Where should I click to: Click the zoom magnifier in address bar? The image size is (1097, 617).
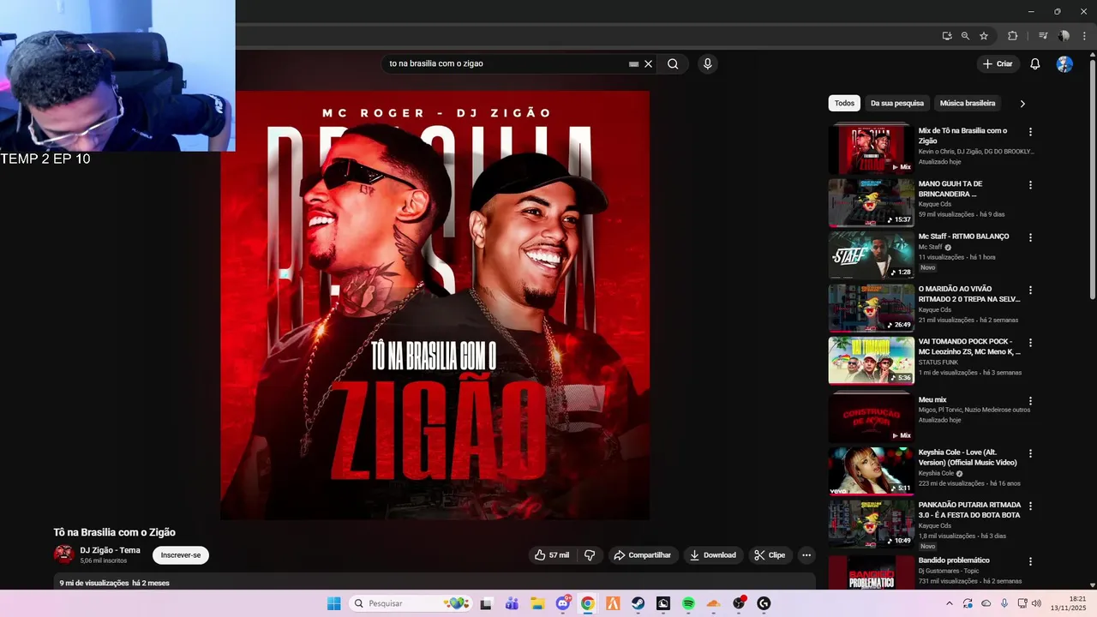click(965, 36)
